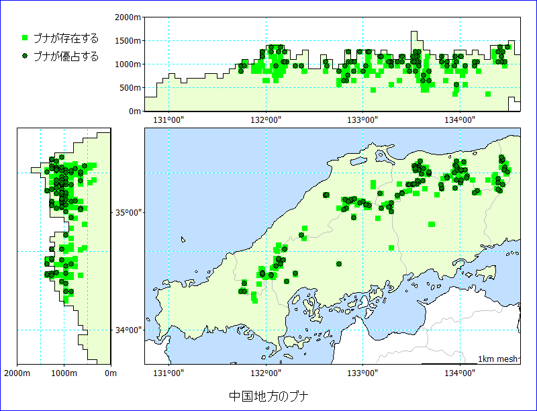Click the map title "中国地方のブナ"

click(268, 395)
